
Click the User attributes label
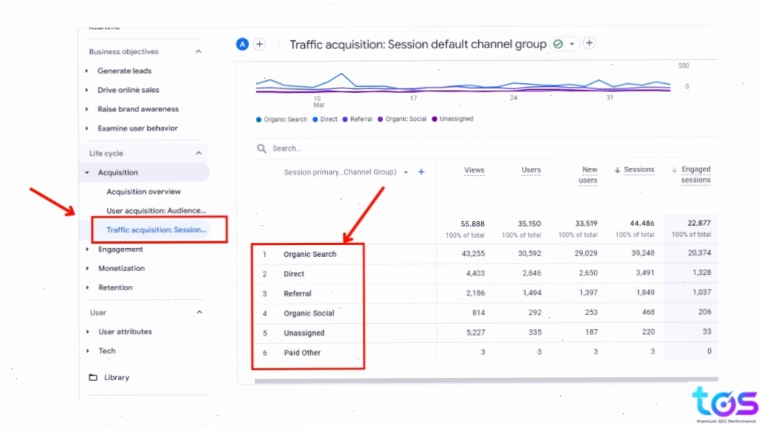coord(125,332)
